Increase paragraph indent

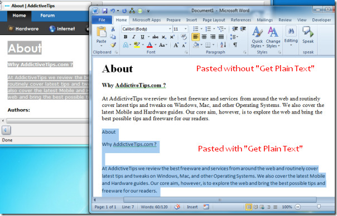coord(243,29)
